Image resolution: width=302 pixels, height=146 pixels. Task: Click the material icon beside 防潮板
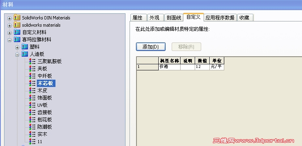[32, 127]
